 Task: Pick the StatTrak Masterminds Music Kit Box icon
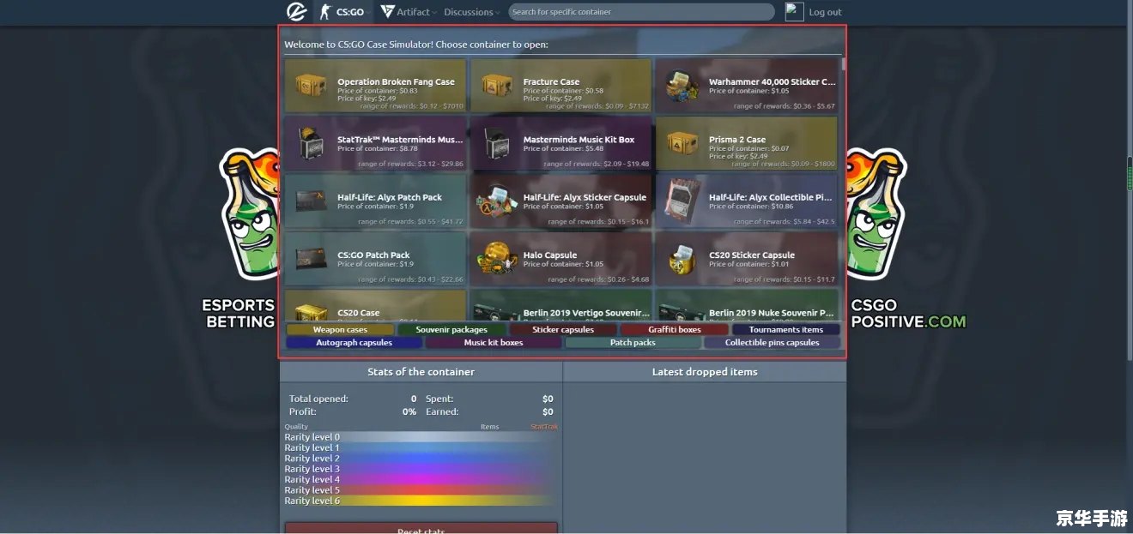click(x=310, y=142)
